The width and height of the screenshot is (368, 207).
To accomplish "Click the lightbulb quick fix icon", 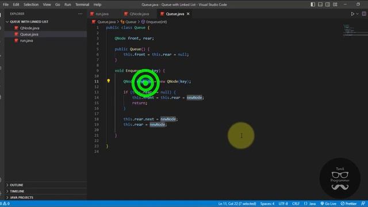I will tap(109, 80).
